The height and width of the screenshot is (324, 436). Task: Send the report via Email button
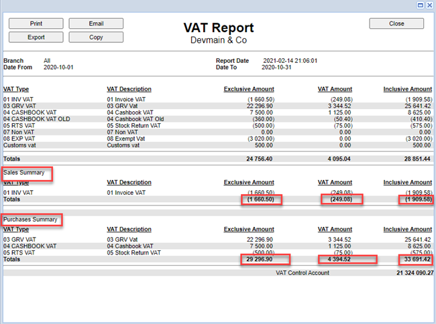click(96, 23)
